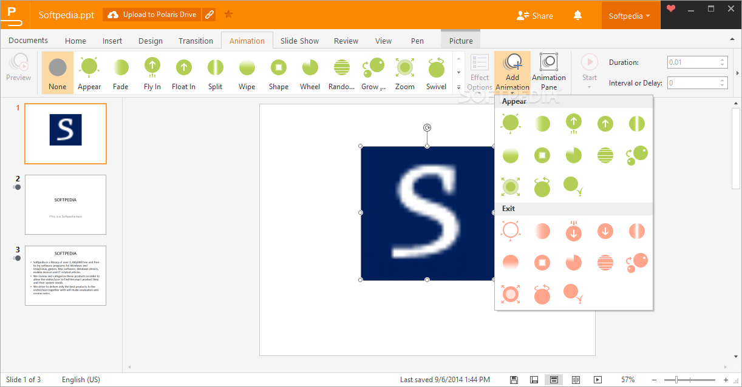Toggle view mode button left of slideshow icon
The height and width of the screenshot is (387, 742).
click(576, 380)
